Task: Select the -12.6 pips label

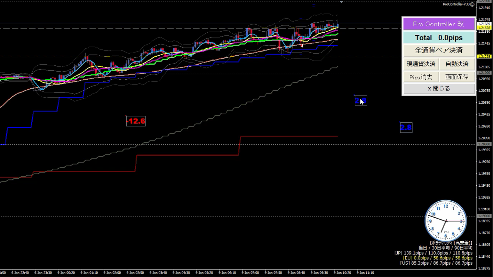Action: coord(136,121)
